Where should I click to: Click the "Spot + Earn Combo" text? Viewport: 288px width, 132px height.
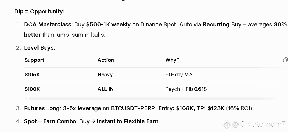point(50,121)
